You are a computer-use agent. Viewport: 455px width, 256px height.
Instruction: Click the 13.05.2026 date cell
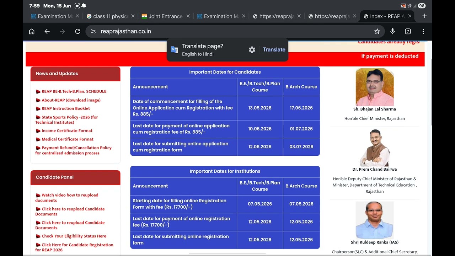coord(260,108)
